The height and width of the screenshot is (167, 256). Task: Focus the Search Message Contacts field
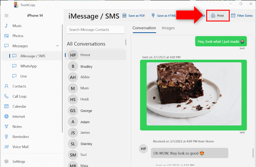coord(95,30)
